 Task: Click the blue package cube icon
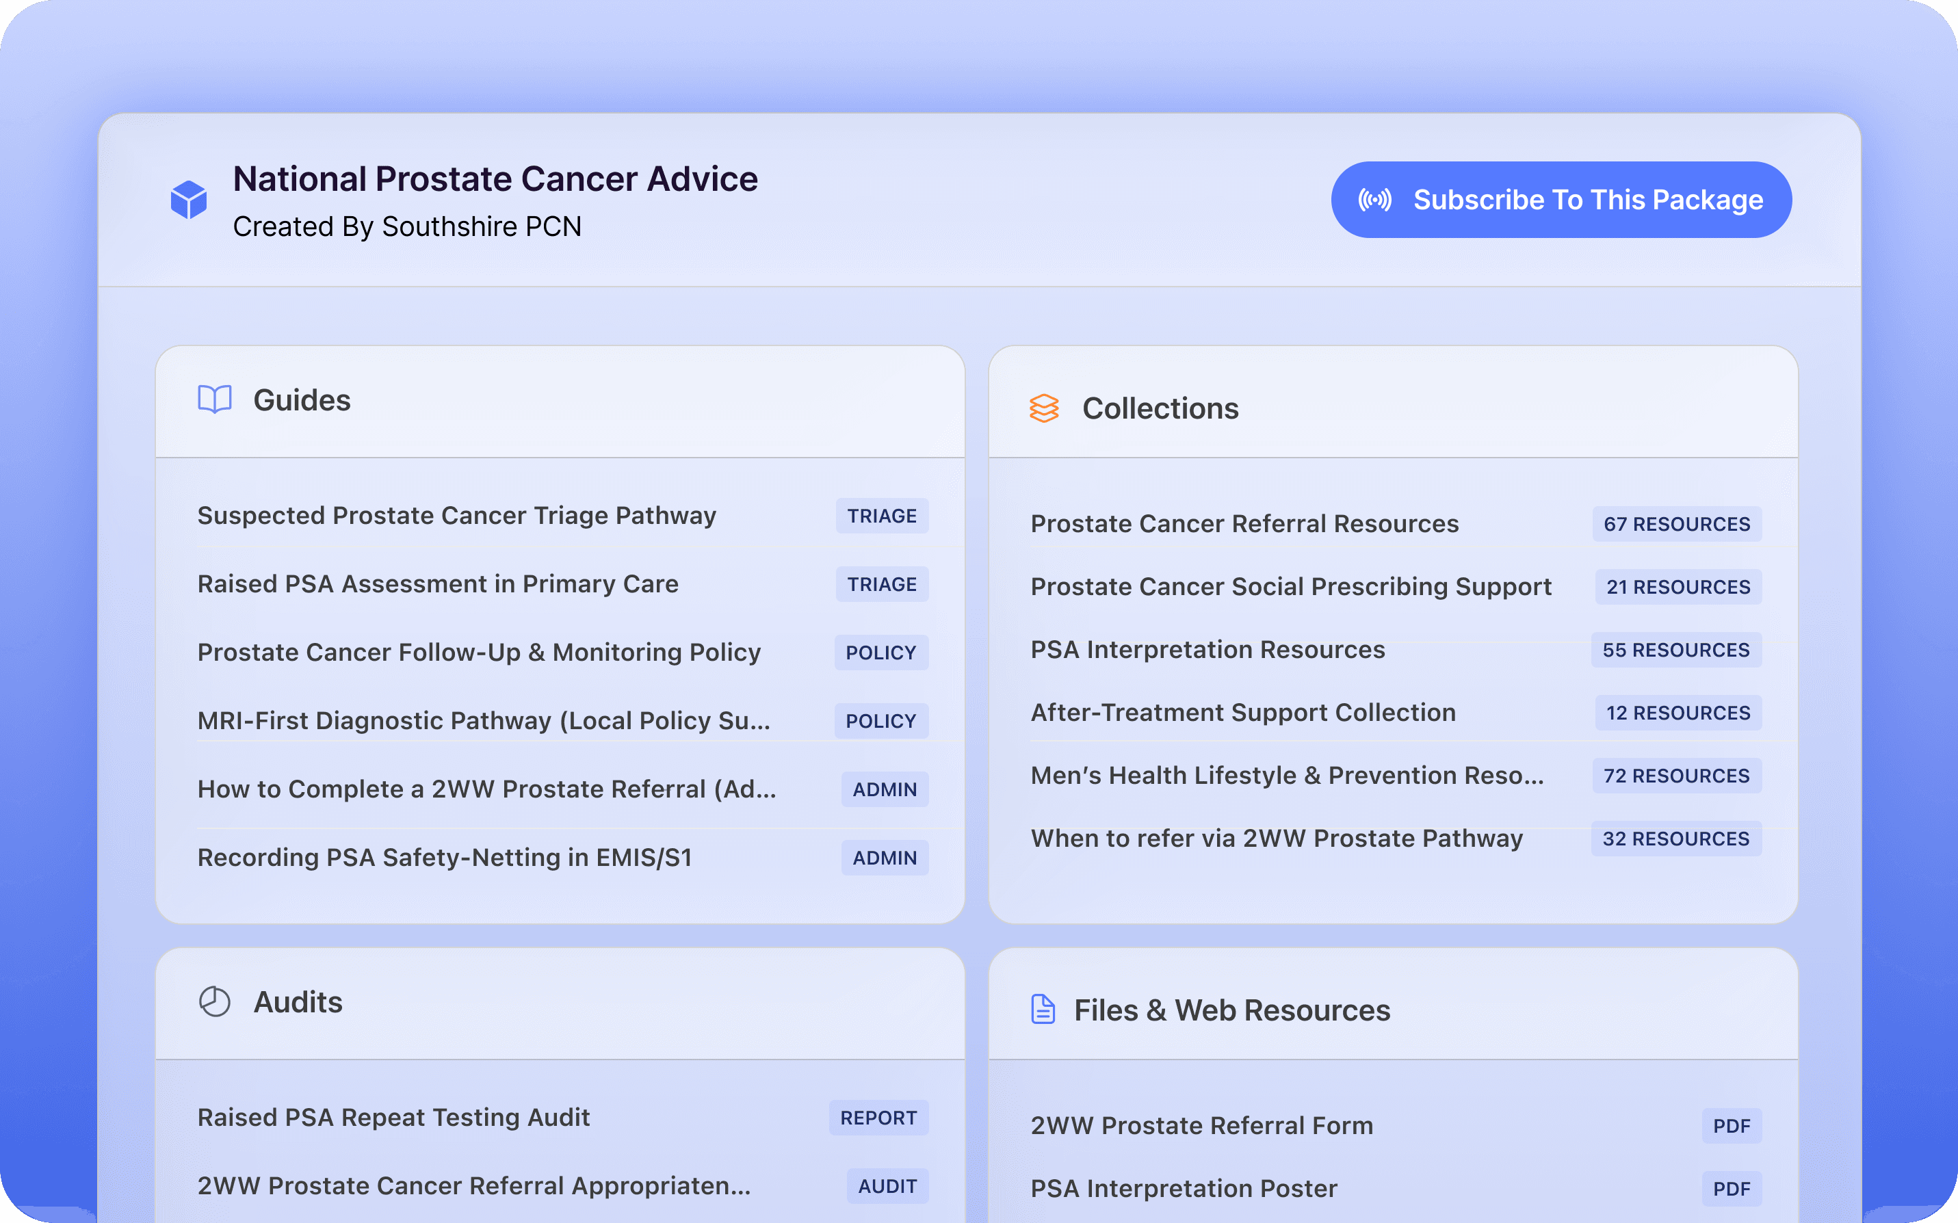(188, 200)
